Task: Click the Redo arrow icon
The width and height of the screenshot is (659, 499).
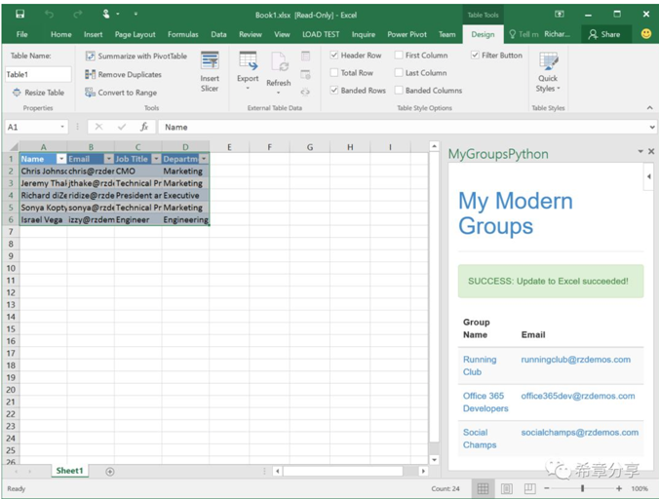Action: click(x=77, y=15)
